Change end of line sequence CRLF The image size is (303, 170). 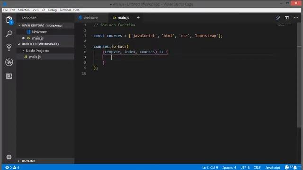257,167
